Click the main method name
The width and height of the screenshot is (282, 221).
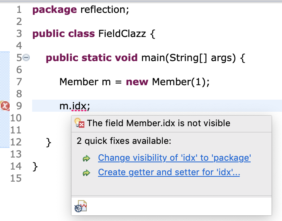153,58
